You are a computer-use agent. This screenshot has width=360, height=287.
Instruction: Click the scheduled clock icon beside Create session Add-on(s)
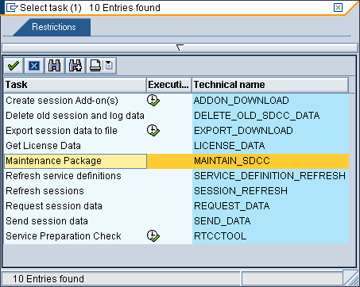[153, 101]
